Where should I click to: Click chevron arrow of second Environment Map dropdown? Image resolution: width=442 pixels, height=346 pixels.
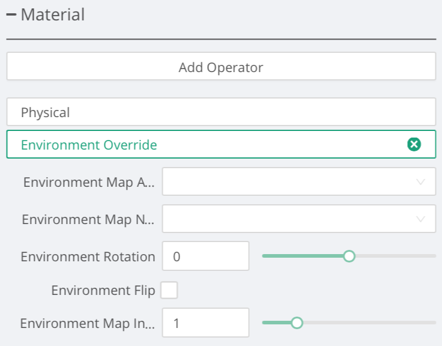[x=421, y=219]
